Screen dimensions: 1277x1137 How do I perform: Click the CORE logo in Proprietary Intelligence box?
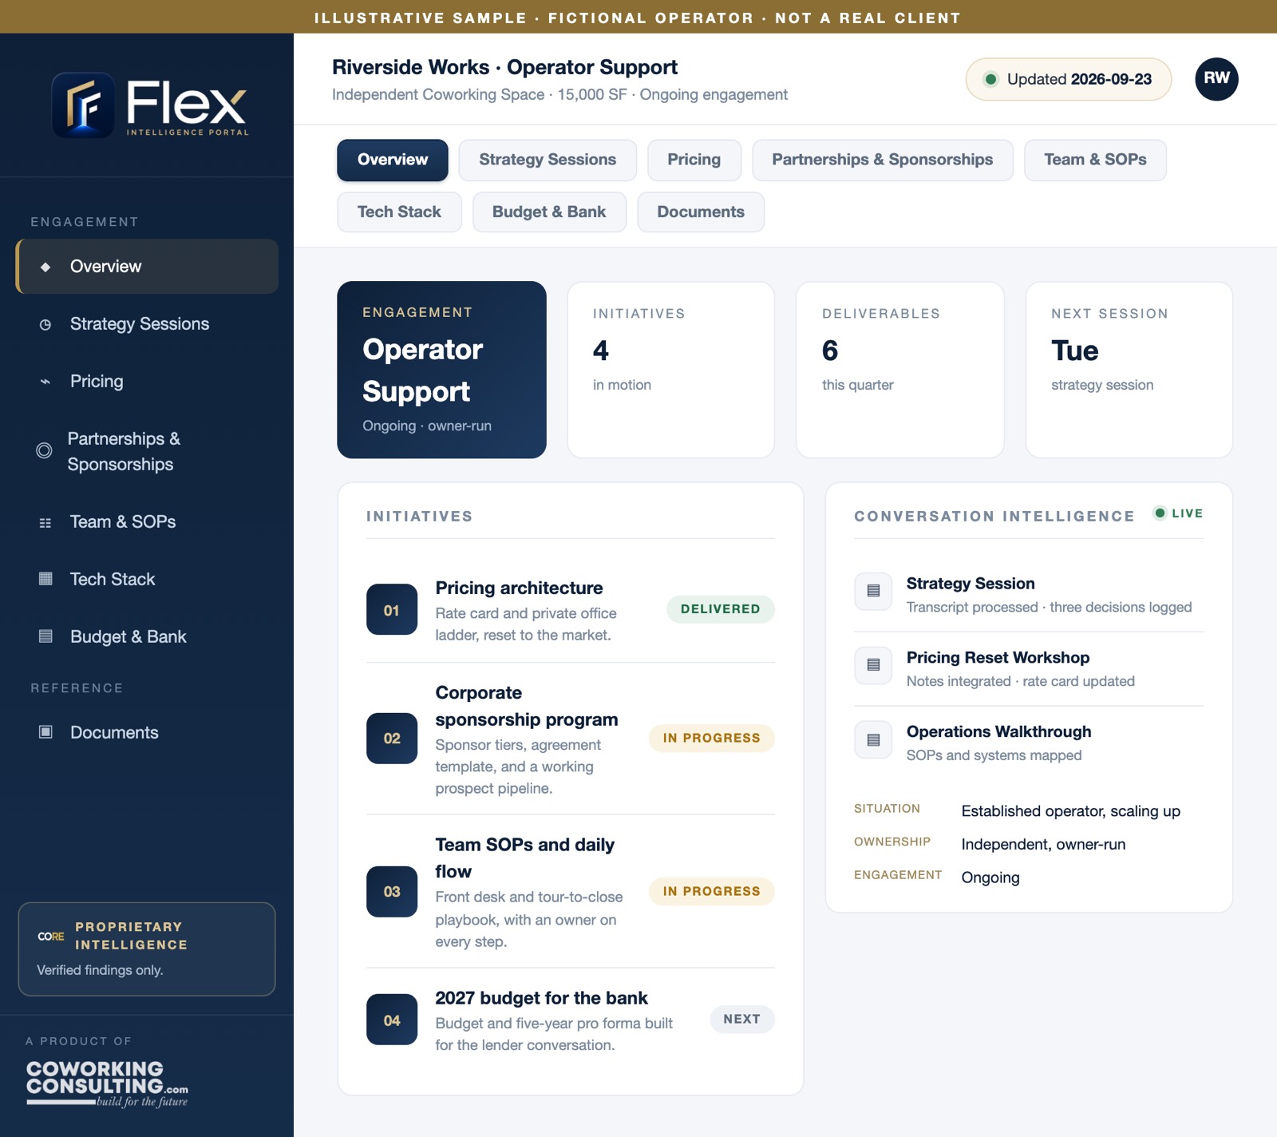pyautogui.click(x=51, y=936)
